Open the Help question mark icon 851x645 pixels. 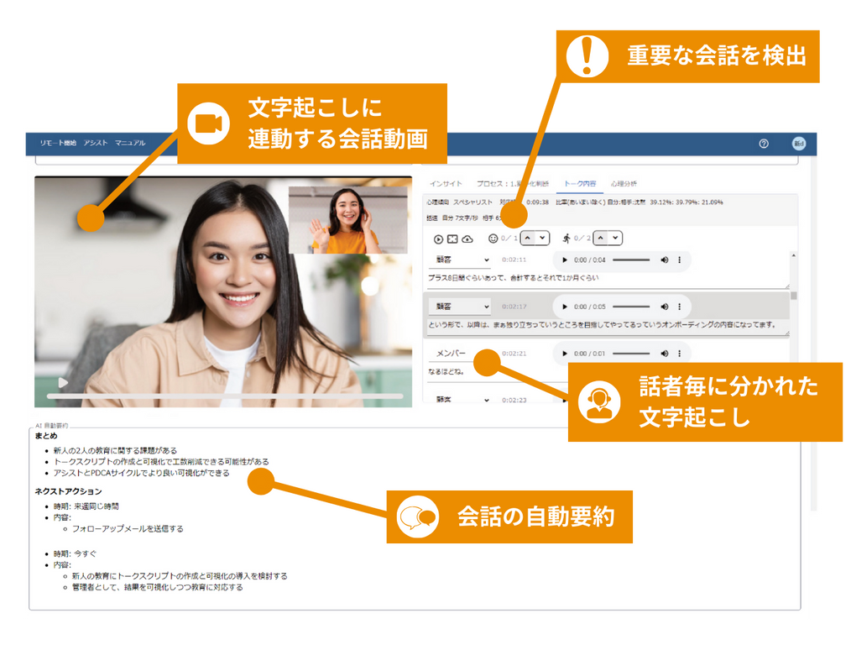coord(762,143)
